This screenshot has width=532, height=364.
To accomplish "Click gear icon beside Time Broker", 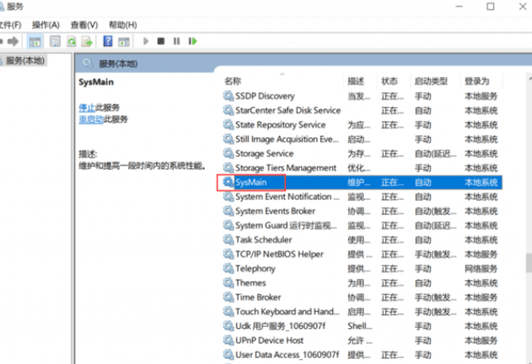I will point(228,297).
